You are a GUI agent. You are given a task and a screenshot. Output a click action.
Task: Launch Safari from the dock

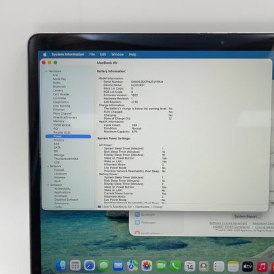[x=90, y=265]
